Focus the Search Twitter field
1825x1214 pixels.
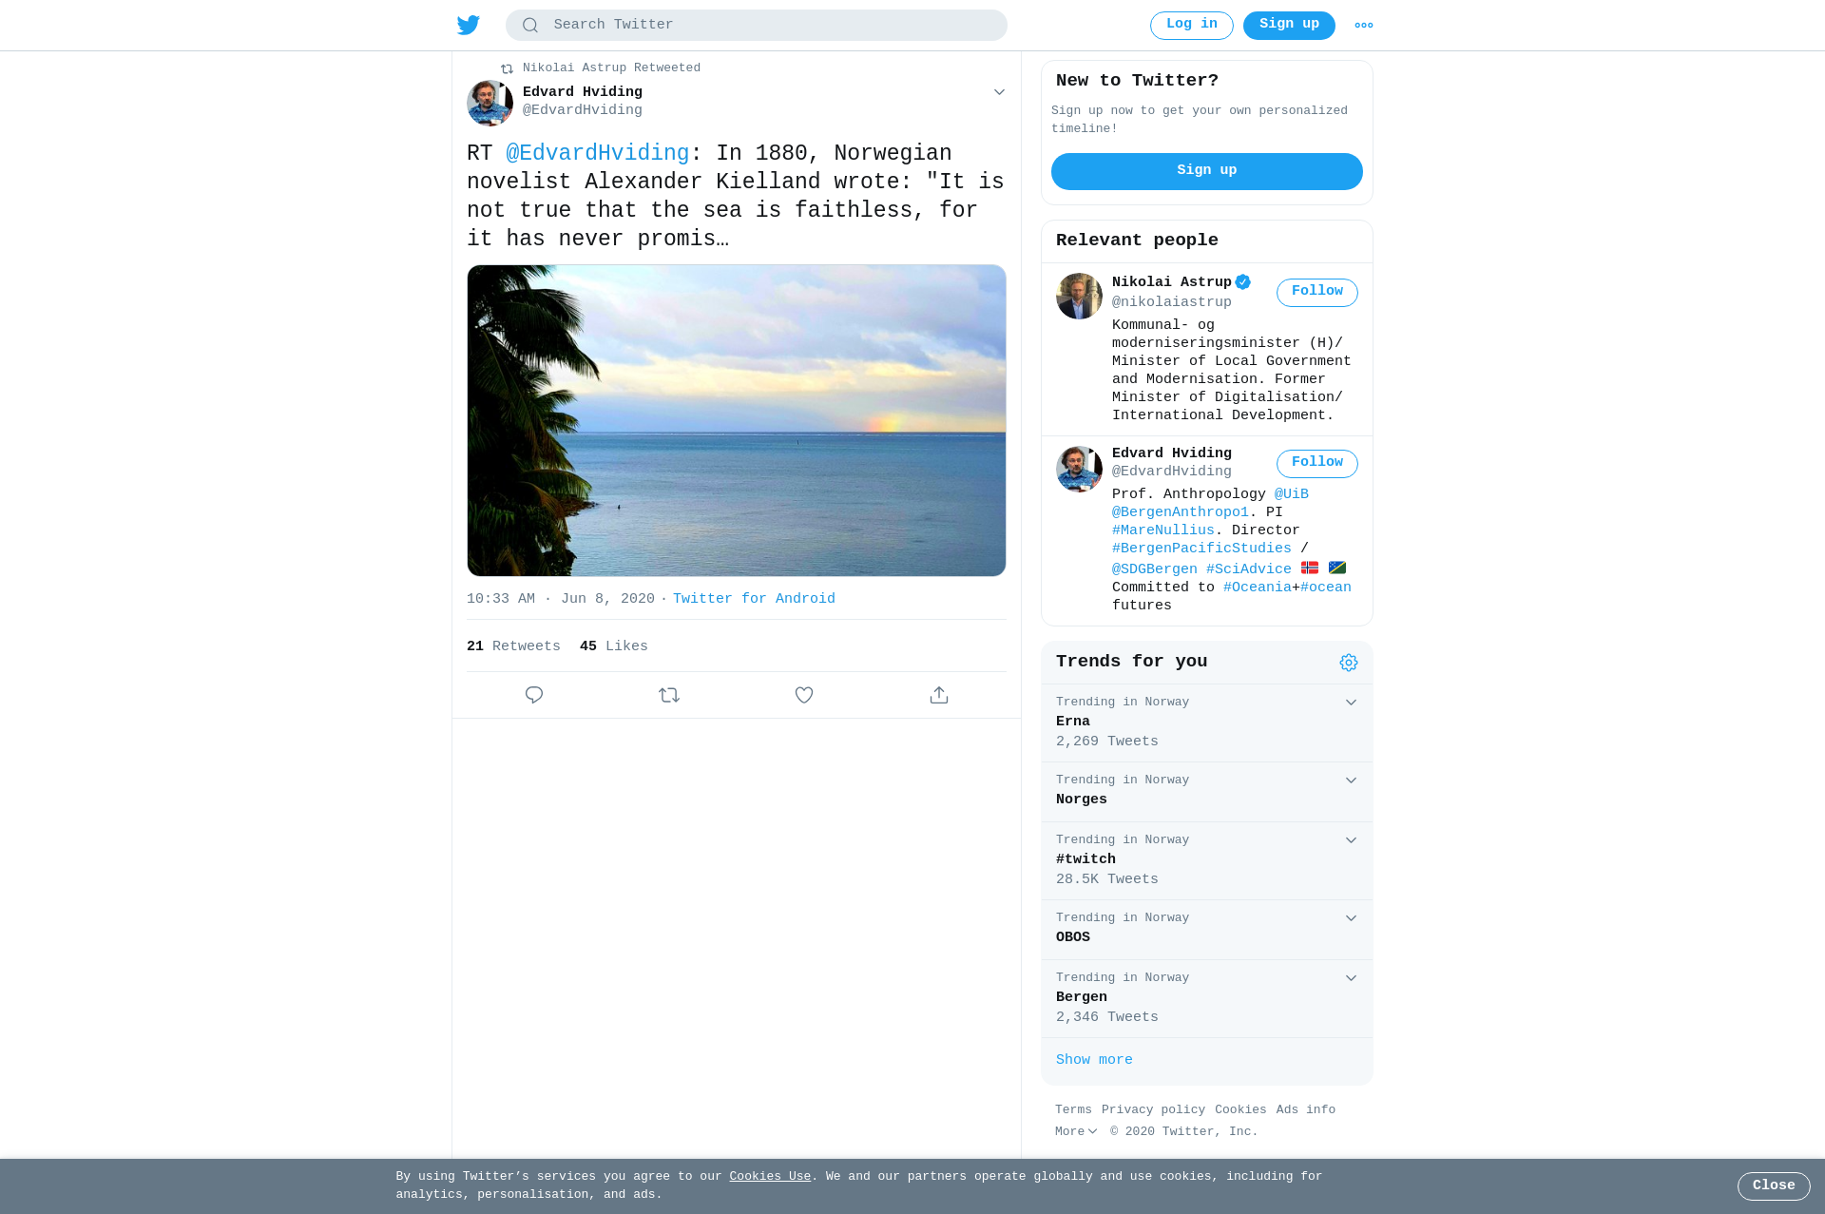(x=757, y=26)
